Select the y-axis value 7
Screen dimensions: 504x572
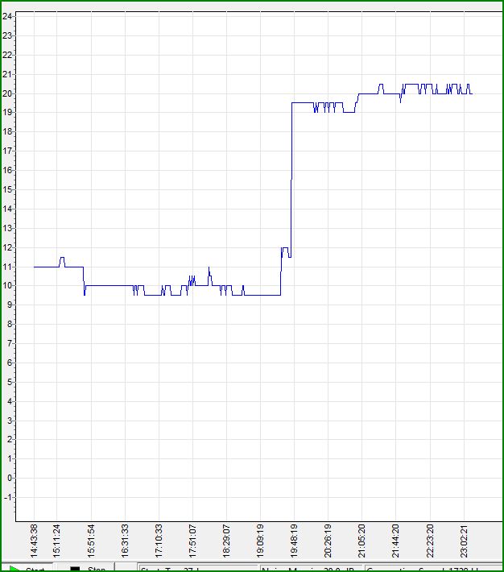(10, 344)
